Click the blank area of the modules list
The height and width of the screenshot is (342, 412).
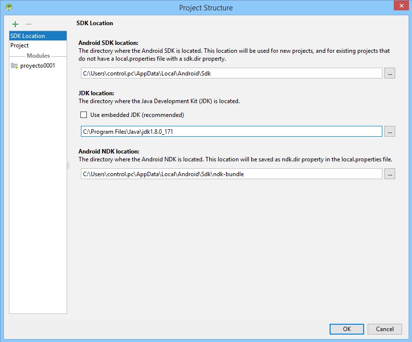point(38,197)
